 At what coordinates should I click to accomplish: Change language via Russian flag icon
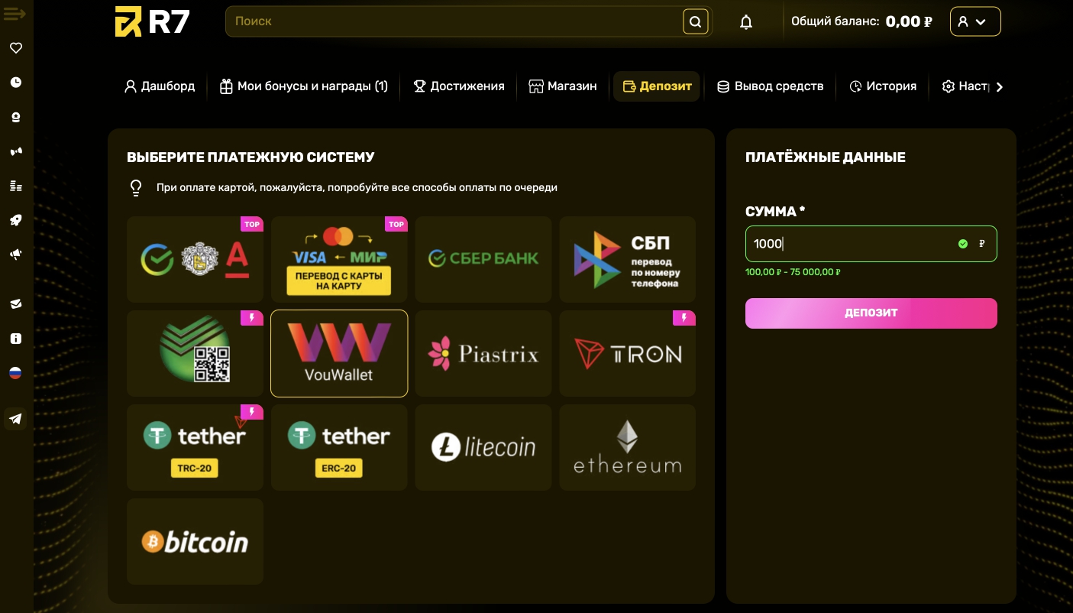15,373
